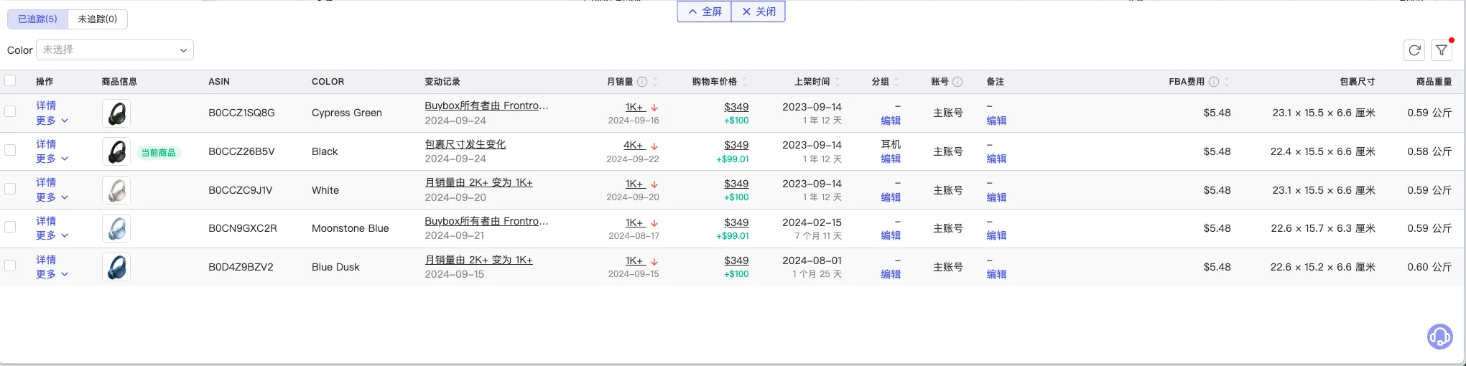
Task: Check the row for ASIN B0CCZ26B5V
Action: point(10,150)
